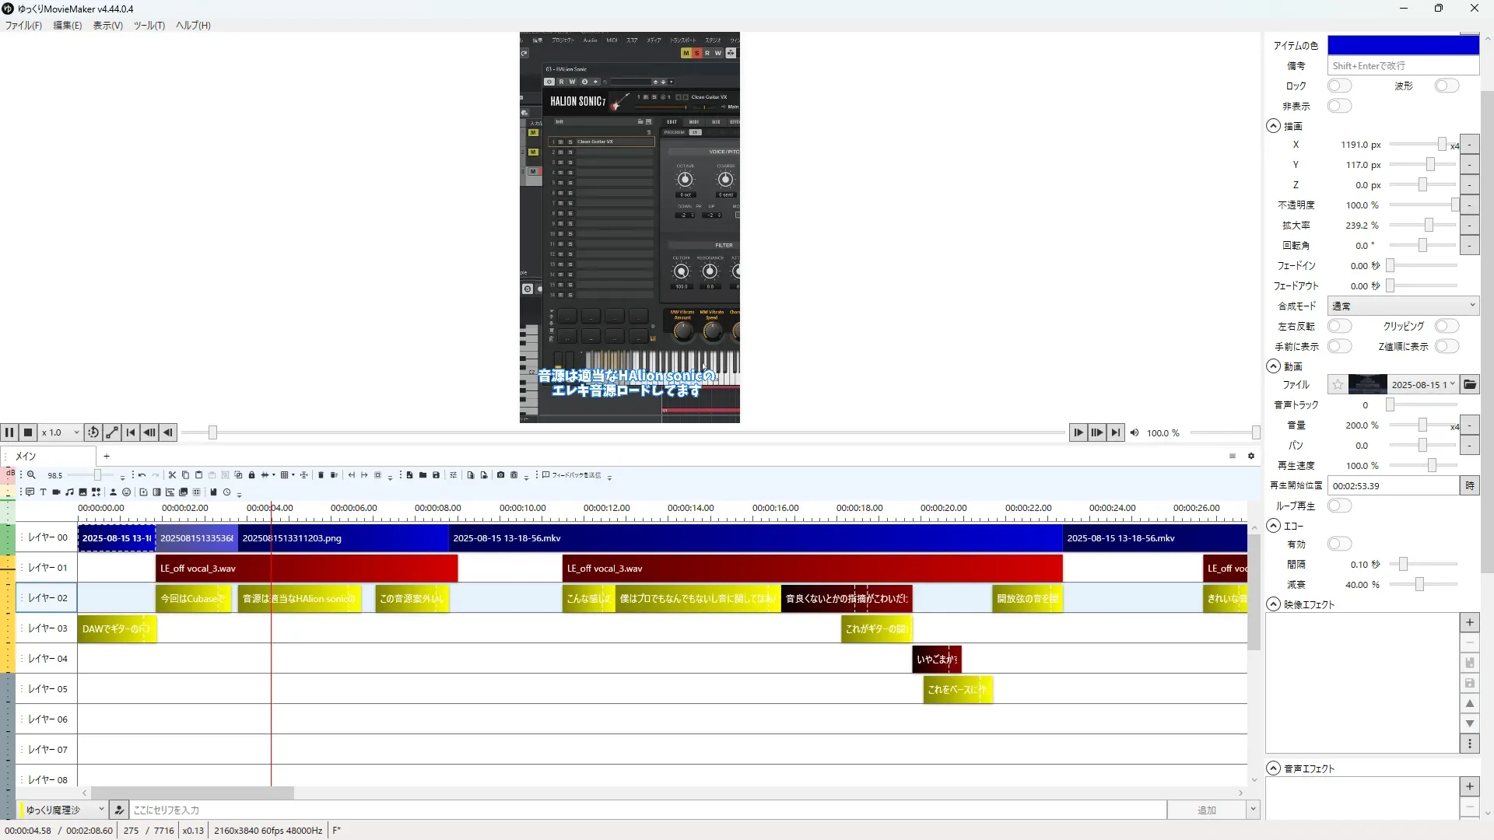Click the lock item padlock icon
The width and height of the screenshot is (1494, 840).
tap(251, 475)
